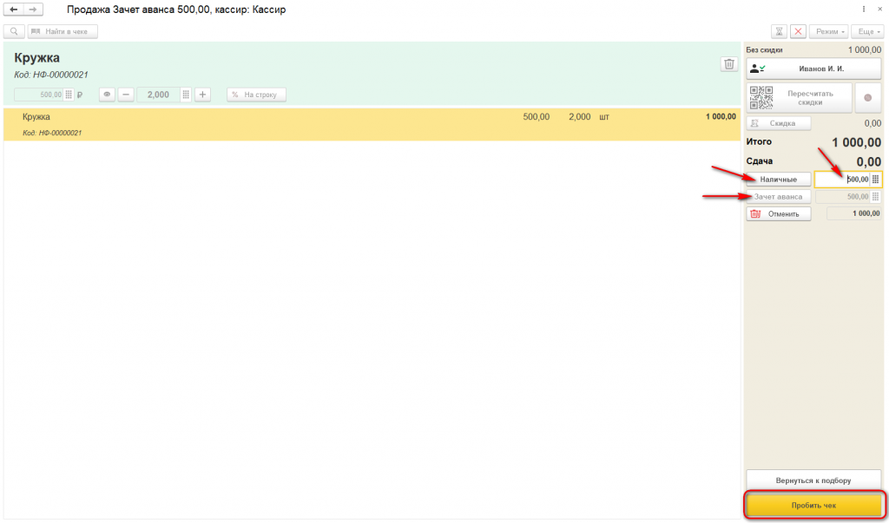Screen dimensions: 889x523
Task: Increase quantity with the plus button
Action: (x=202, y=95)
